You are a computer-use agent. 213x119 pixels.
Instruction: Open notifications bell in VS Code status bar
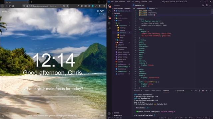[210, 118]
